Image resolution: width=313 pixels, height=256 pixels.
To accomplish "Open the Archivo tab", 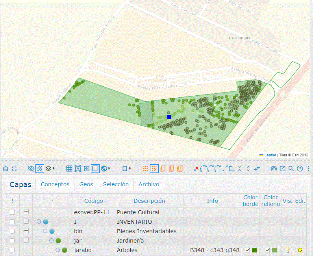I will (x=149, y=184).
